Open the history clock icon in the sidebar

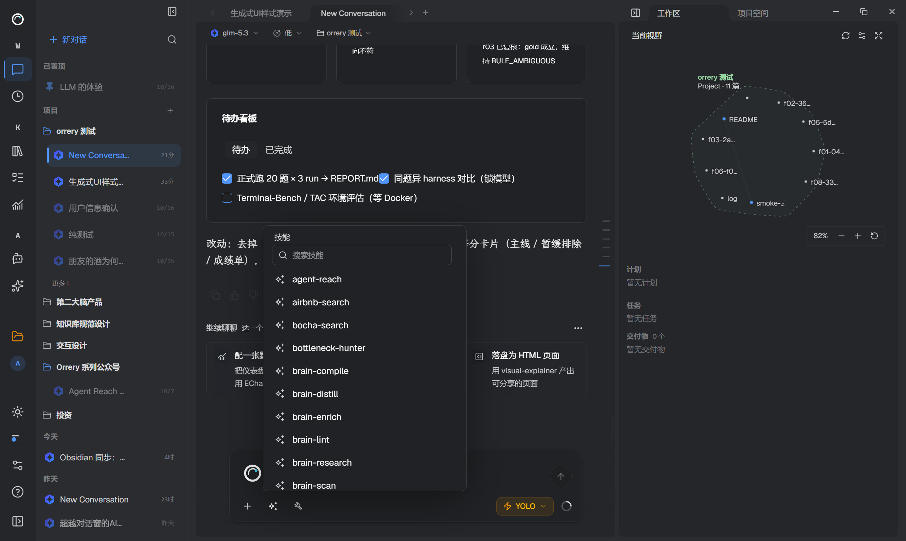coord(17,96)
